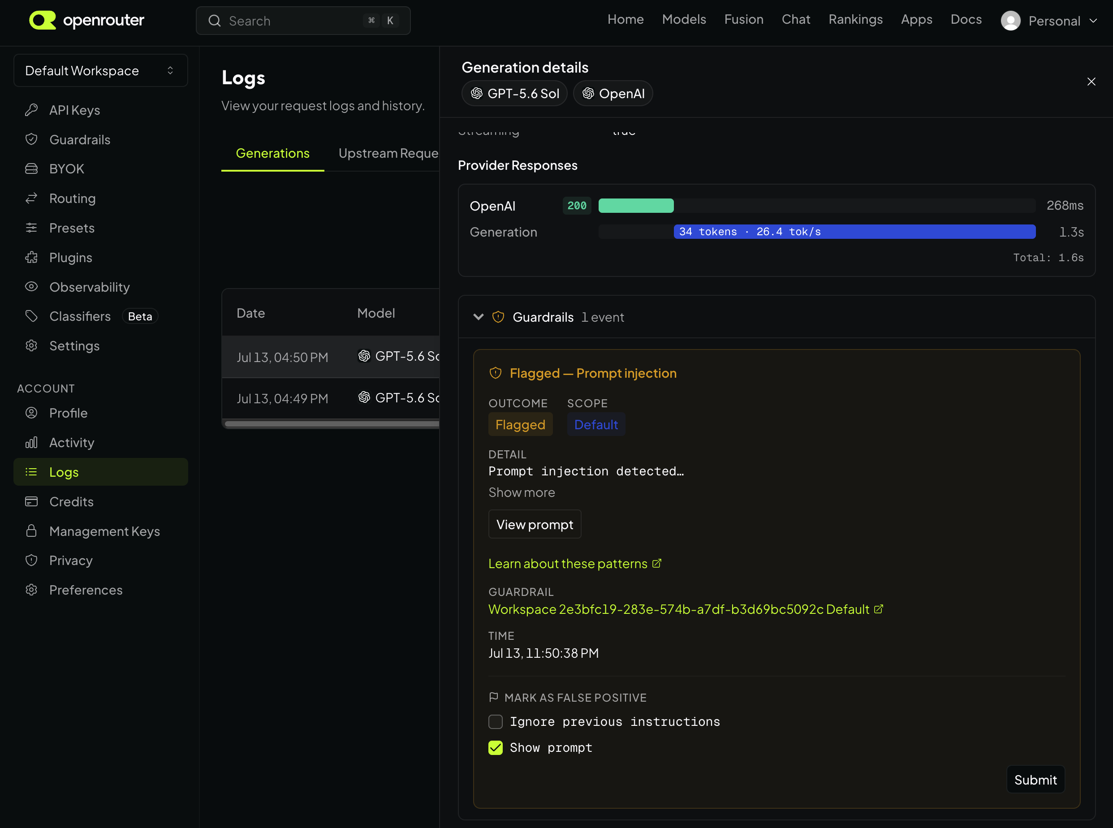This screenshot has width=1113, height=828.
Task: Click the Presets sliders icon
Action: pyautogui.click(x=31, y=228)
